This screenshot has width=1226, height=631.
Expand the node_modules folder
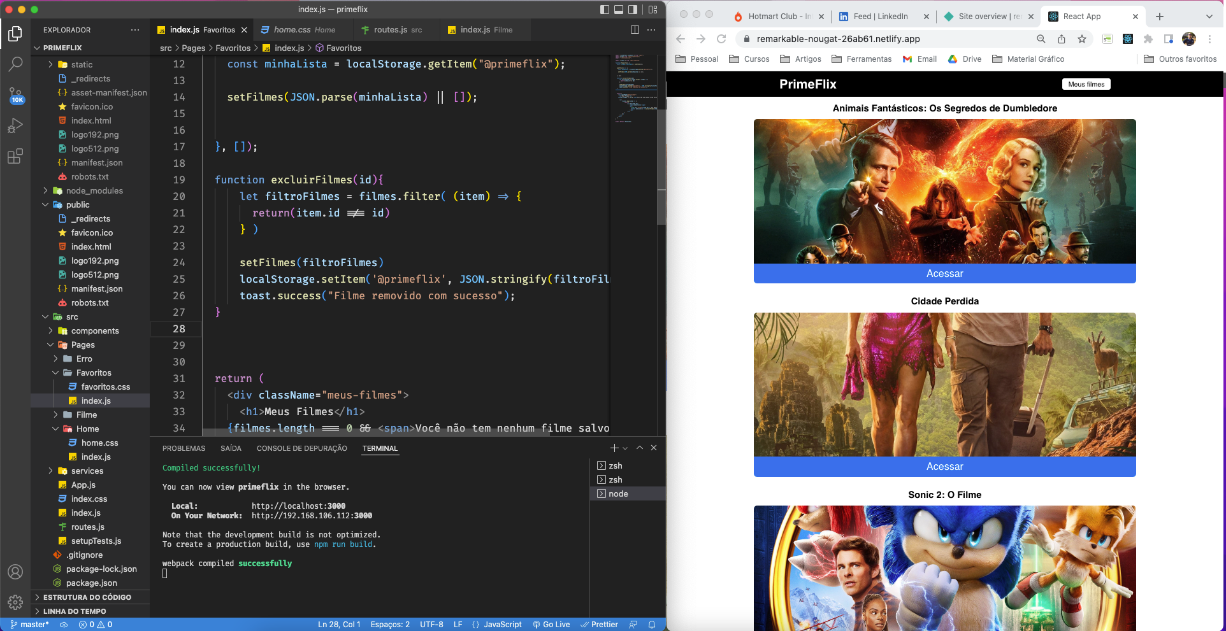tap(90, 190)
